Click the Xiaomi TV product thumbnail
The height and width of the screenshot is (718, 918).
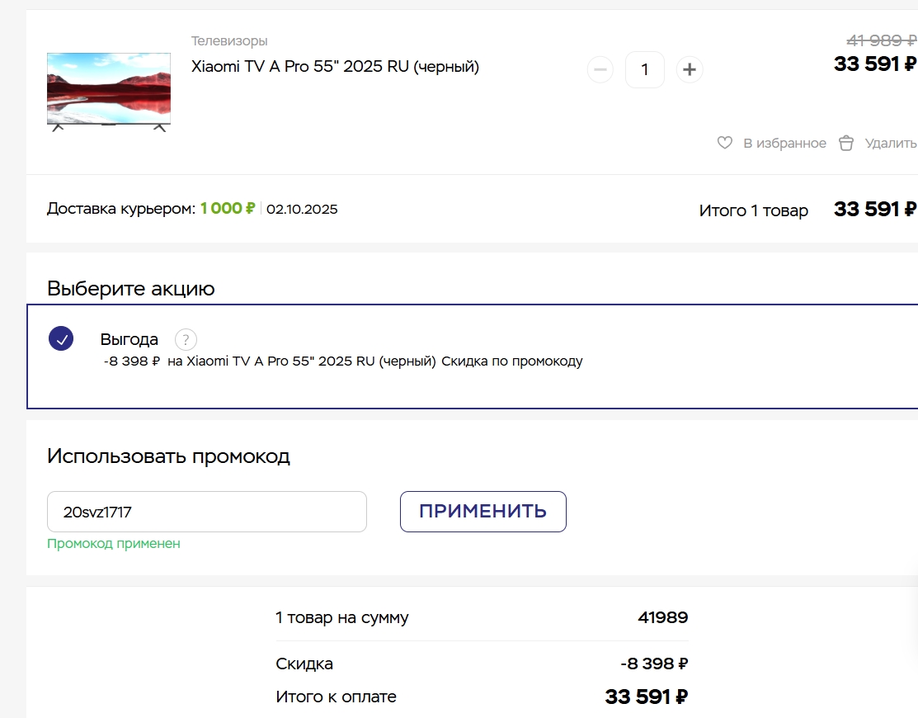(109, 92)
